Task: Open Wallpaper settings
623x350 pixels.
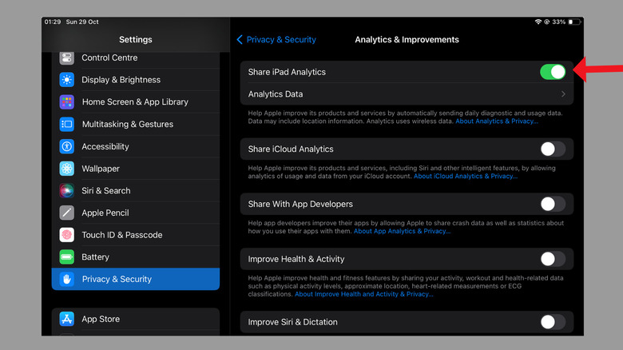Action: click(136, 169)
